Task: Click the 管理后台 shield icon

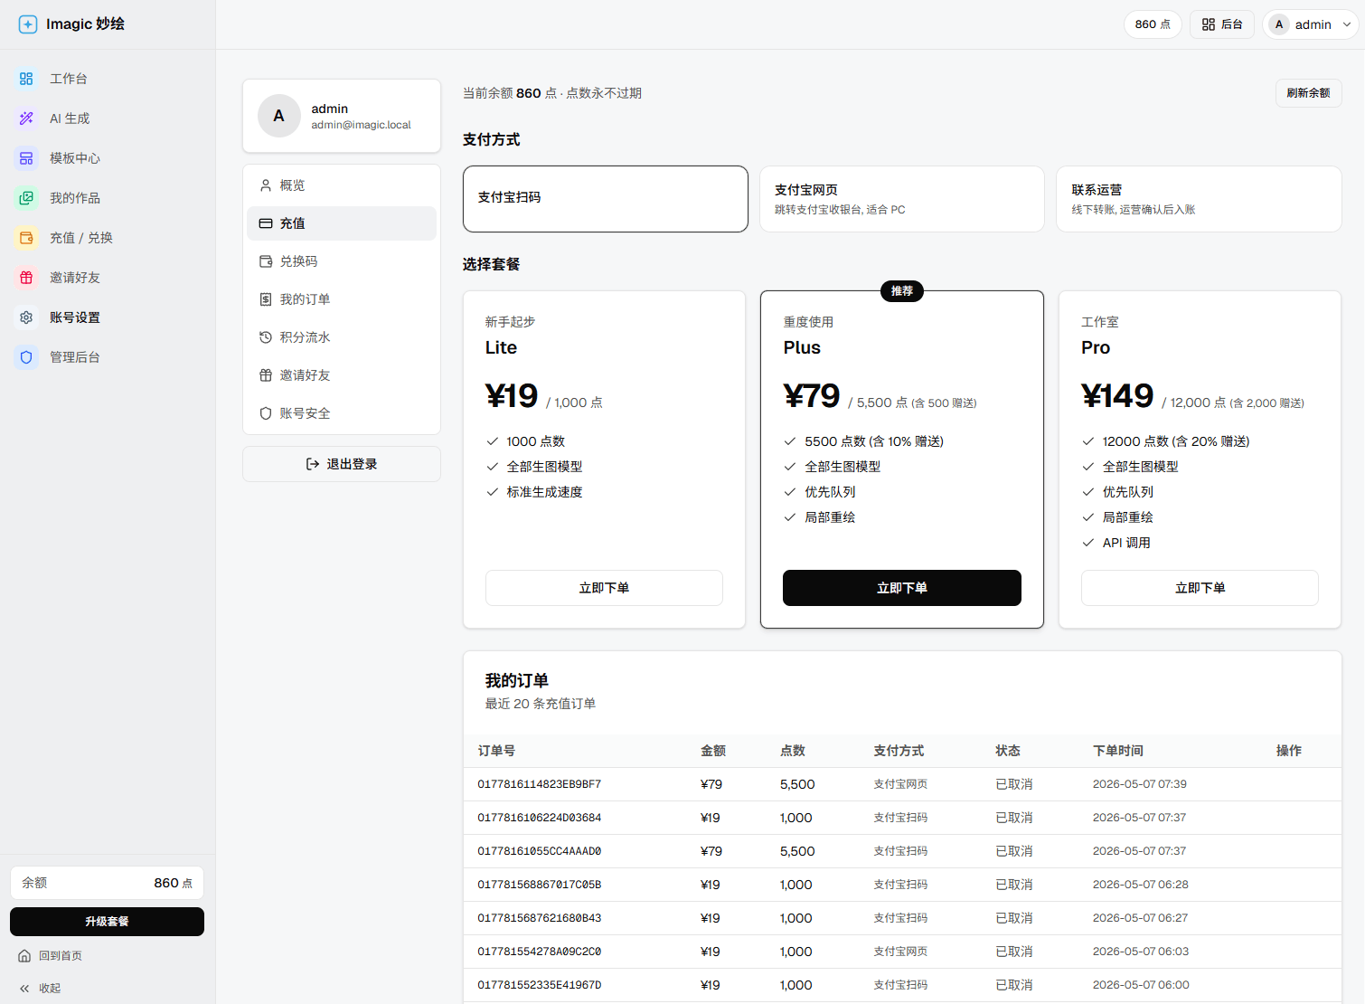Action: click(26, 357)
